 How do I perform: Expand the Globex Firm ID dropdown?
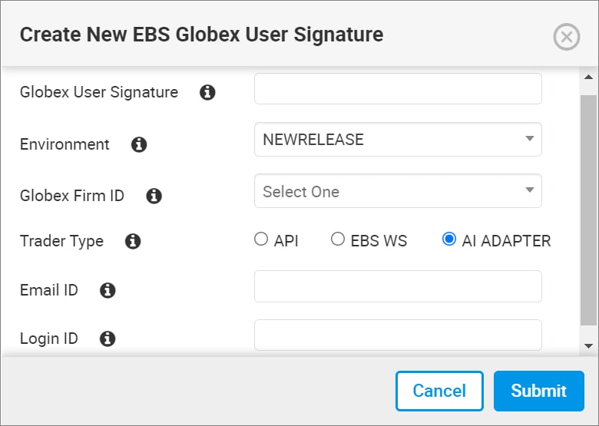[x=398, y=191]
